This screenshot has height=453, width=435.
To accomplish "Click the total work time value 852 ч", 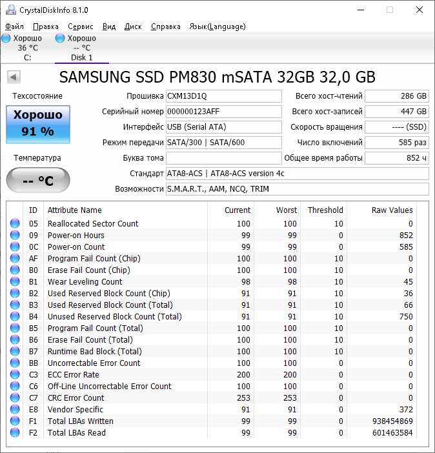I will pos(396,158).
